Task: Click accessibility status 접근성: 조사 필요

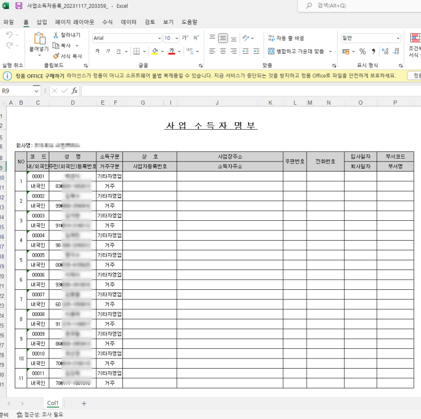Action: coord(40,414)
